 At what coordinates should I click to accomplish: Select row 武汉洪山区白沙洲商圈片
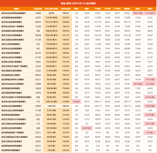(78, 57)
